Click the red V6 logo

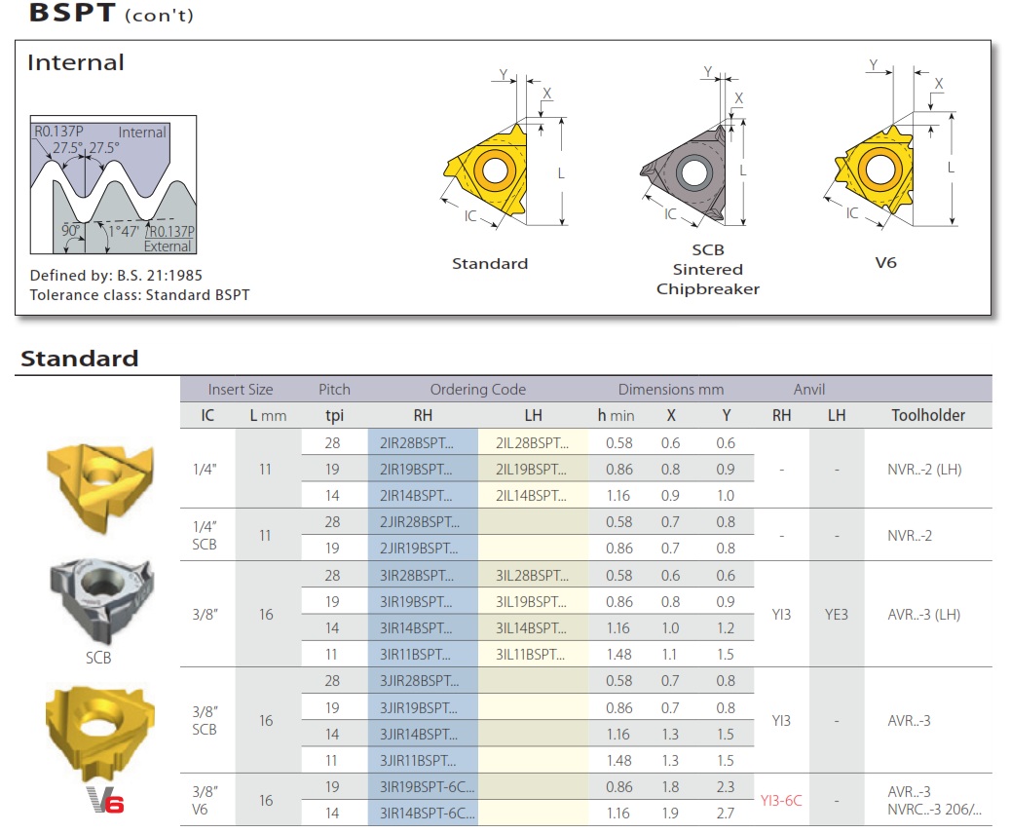point(105,800)
